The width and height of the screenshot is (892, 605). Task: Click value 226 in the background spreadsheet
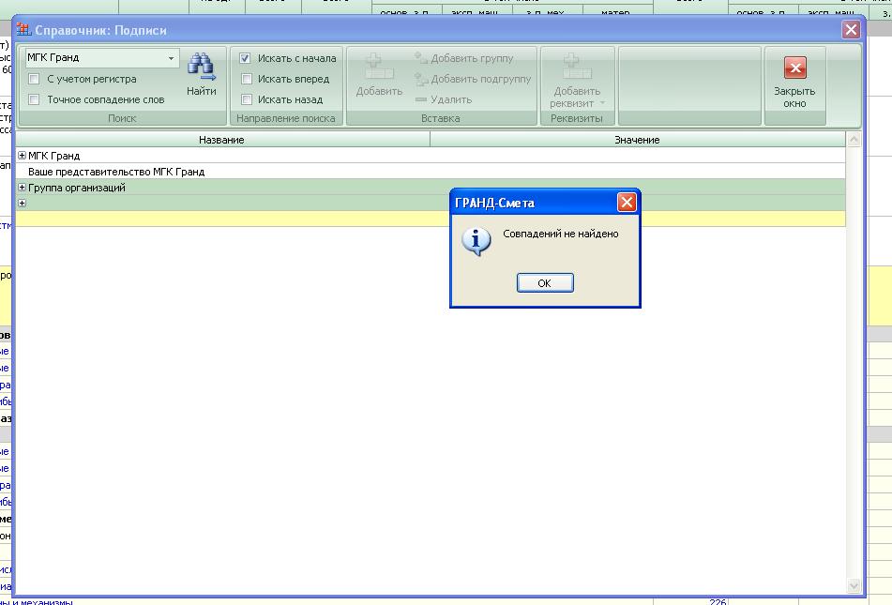pos(718,601)
